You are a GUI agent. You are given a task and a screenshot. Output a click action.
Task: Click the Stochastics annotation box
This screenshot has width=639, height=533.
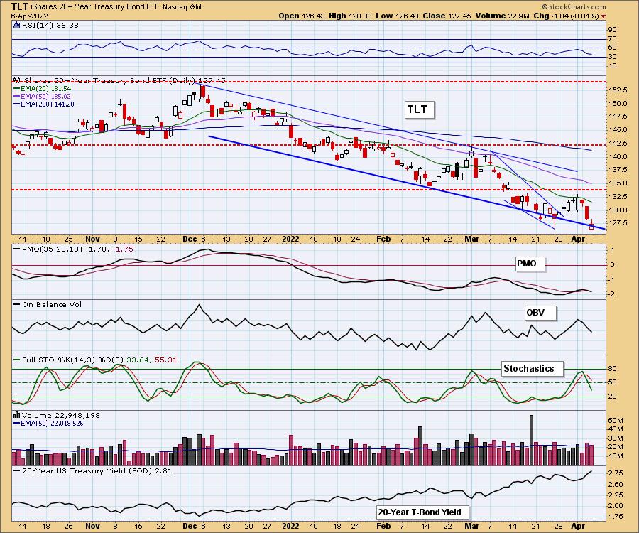[531, 369]
